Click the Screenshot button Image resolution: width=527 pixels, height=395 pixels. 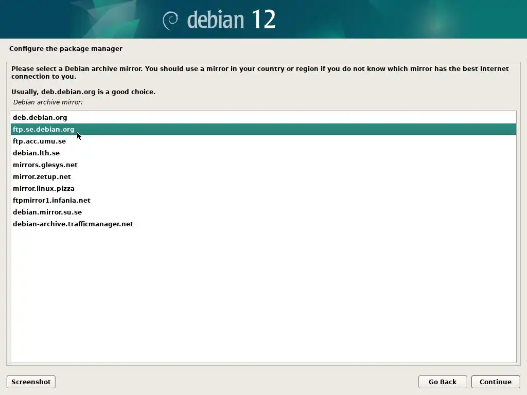[31, 382]
